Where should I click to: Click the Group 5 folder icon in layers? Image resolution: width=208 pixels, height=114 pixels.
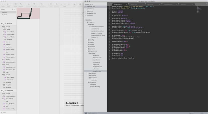pos(4,26)
